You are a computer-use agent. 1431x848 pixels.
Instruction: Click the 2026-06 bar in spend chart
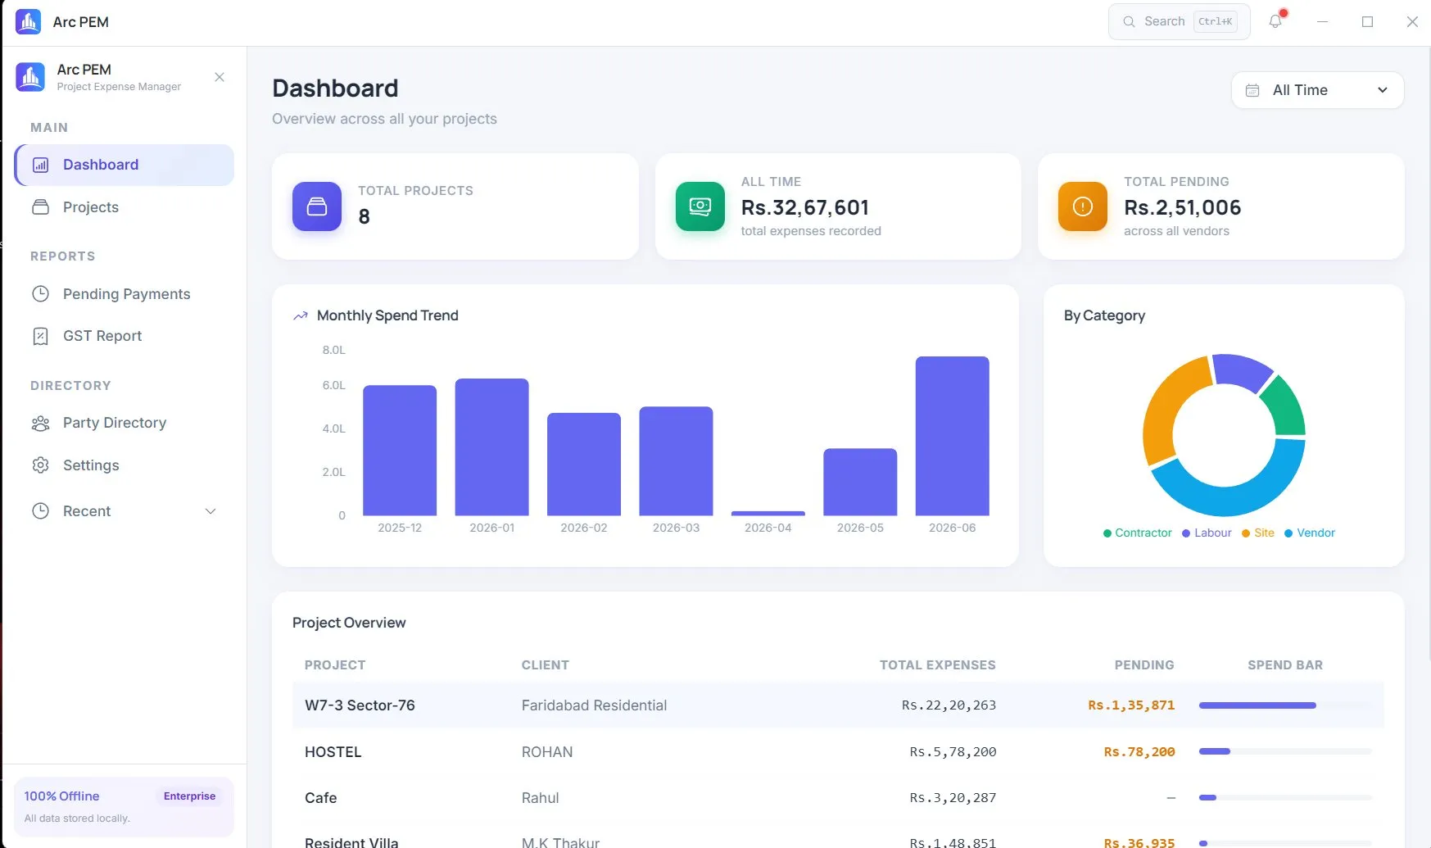coord(952,436)
